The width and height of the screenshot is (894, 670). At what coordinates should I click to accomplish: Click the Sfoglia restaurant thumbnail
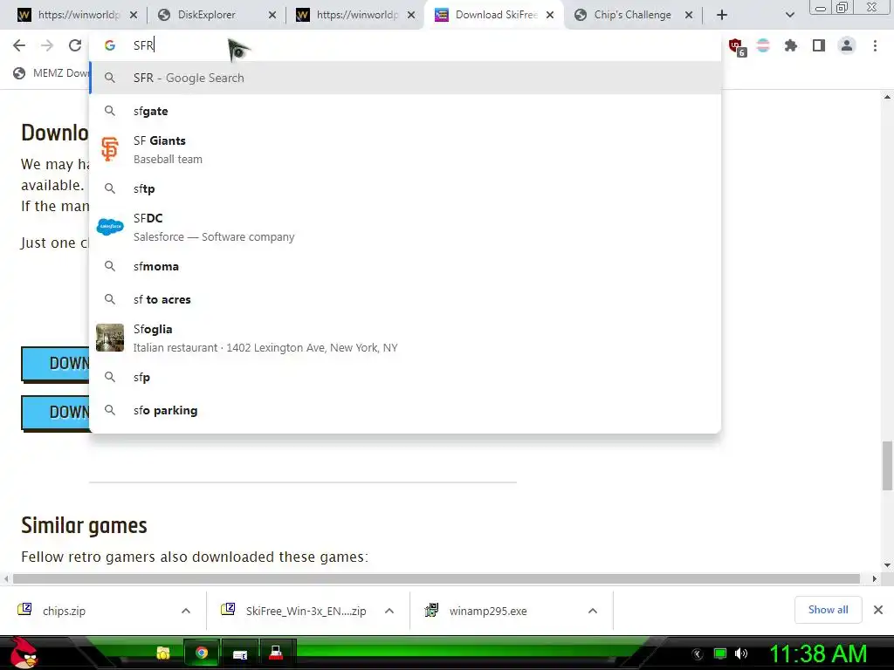(x=109, y=338)
